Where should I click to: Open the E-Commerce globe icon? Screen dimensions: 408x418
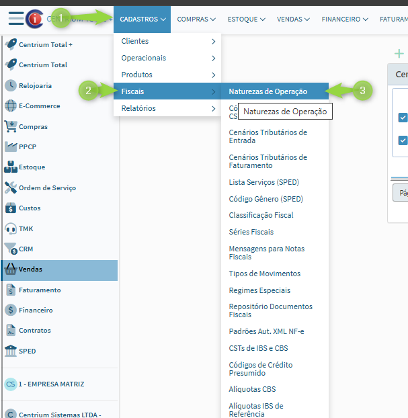pyautogui.click(x=10, y=106)
